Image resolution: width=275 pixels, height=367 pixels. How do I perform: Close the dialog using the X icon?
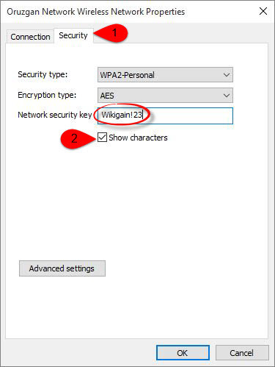pos(263,11)
